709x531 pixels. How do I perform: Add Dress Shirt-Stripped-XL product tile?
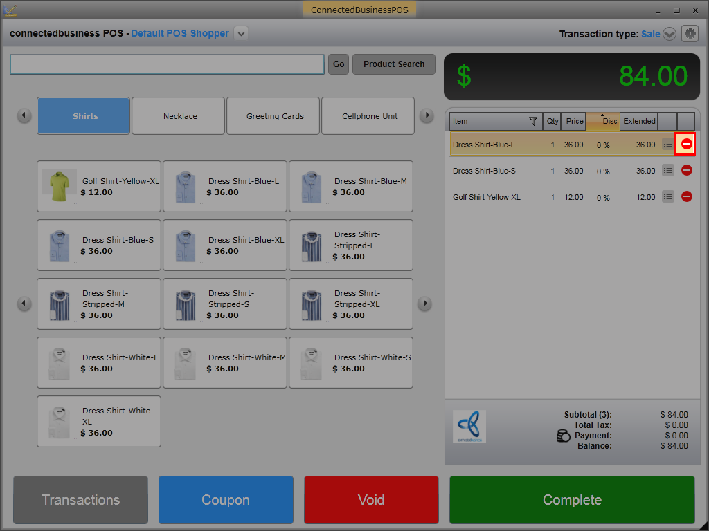coord(351,304)
